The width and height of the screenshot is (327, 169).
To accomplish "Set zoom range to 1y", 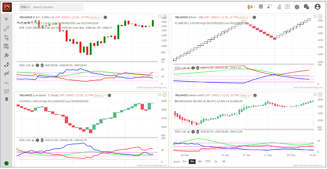I will click(216, 161).
